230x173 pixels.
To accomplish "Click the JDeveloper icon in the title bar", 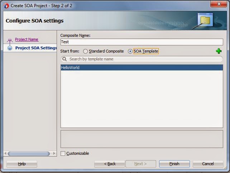I will [x=6, y=6].
